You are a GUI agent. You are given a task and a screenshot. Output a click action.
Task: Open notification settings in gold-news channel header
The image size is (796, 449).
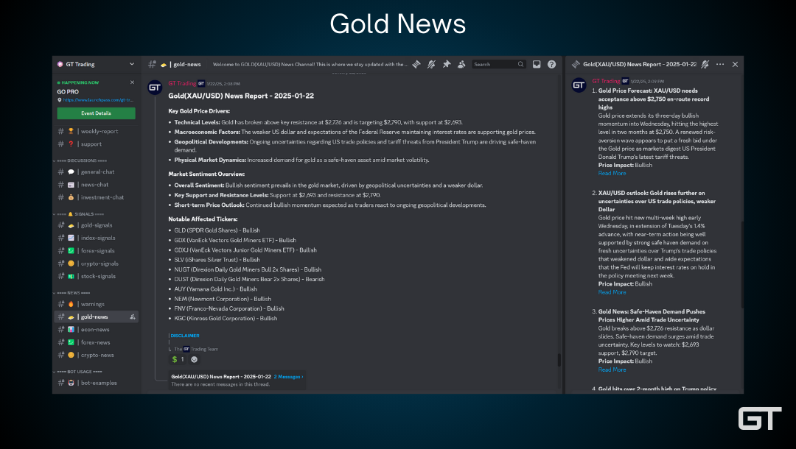[431, 64]
